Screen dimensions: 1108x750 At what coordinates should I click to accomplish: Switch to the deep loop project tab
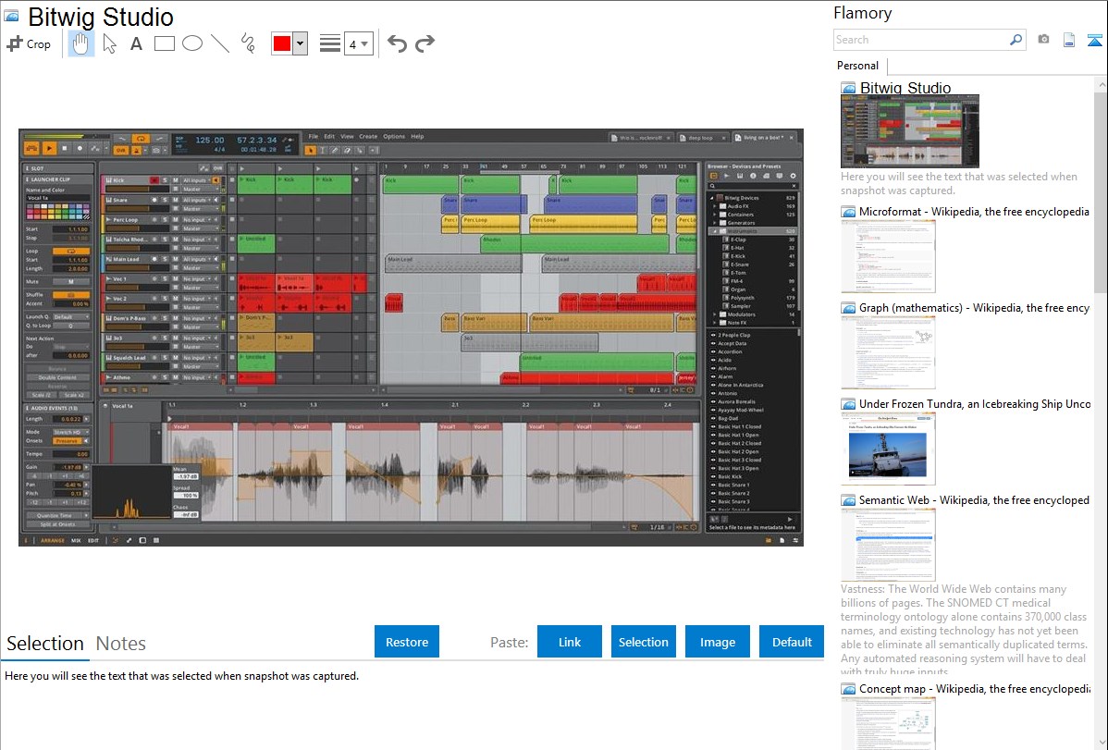(x=701, y=138)
